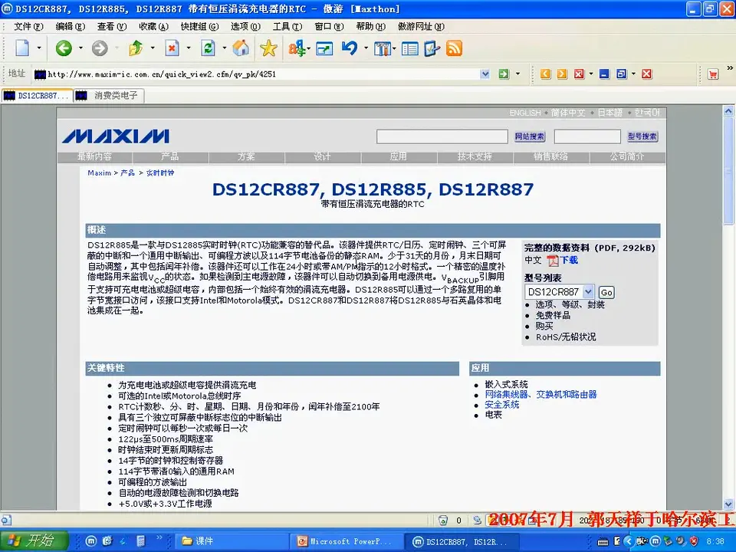The image size is (736, 552).
Task: Expand the Stop button dropdown arrow
Action: click(189, 48)
